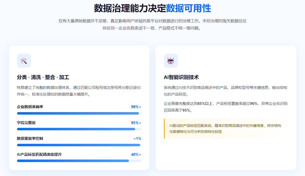
Task: Click the robot AI icon
Action: click(x=171, y=61)
